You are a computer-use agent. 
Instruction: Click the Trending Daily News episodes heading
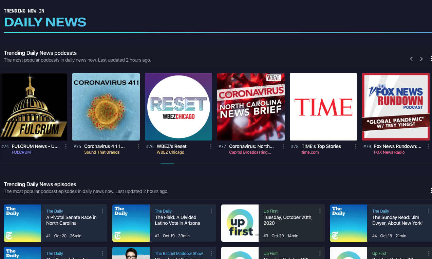pos(40,184)
